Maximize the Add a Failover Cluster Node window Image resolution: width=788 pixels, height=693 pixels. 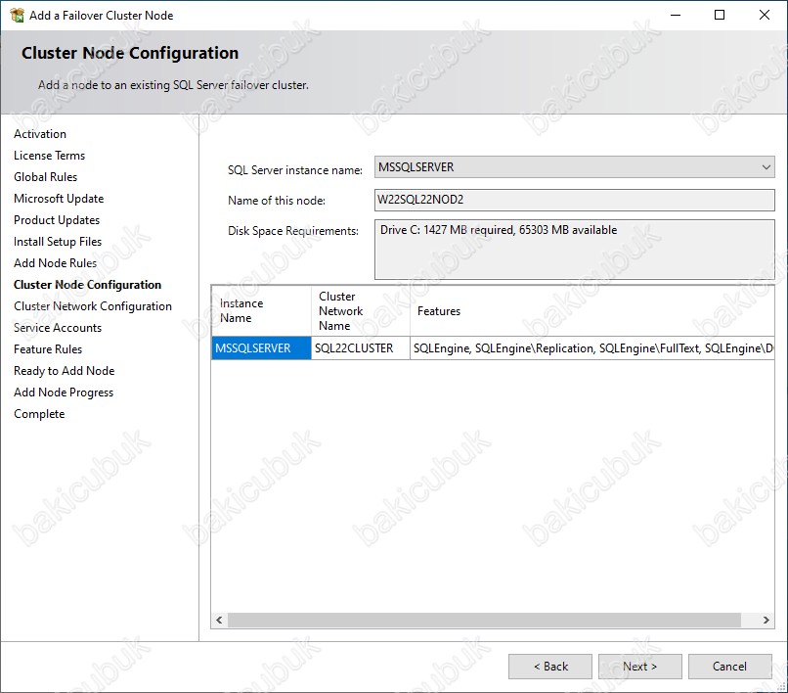click(720, 15)
